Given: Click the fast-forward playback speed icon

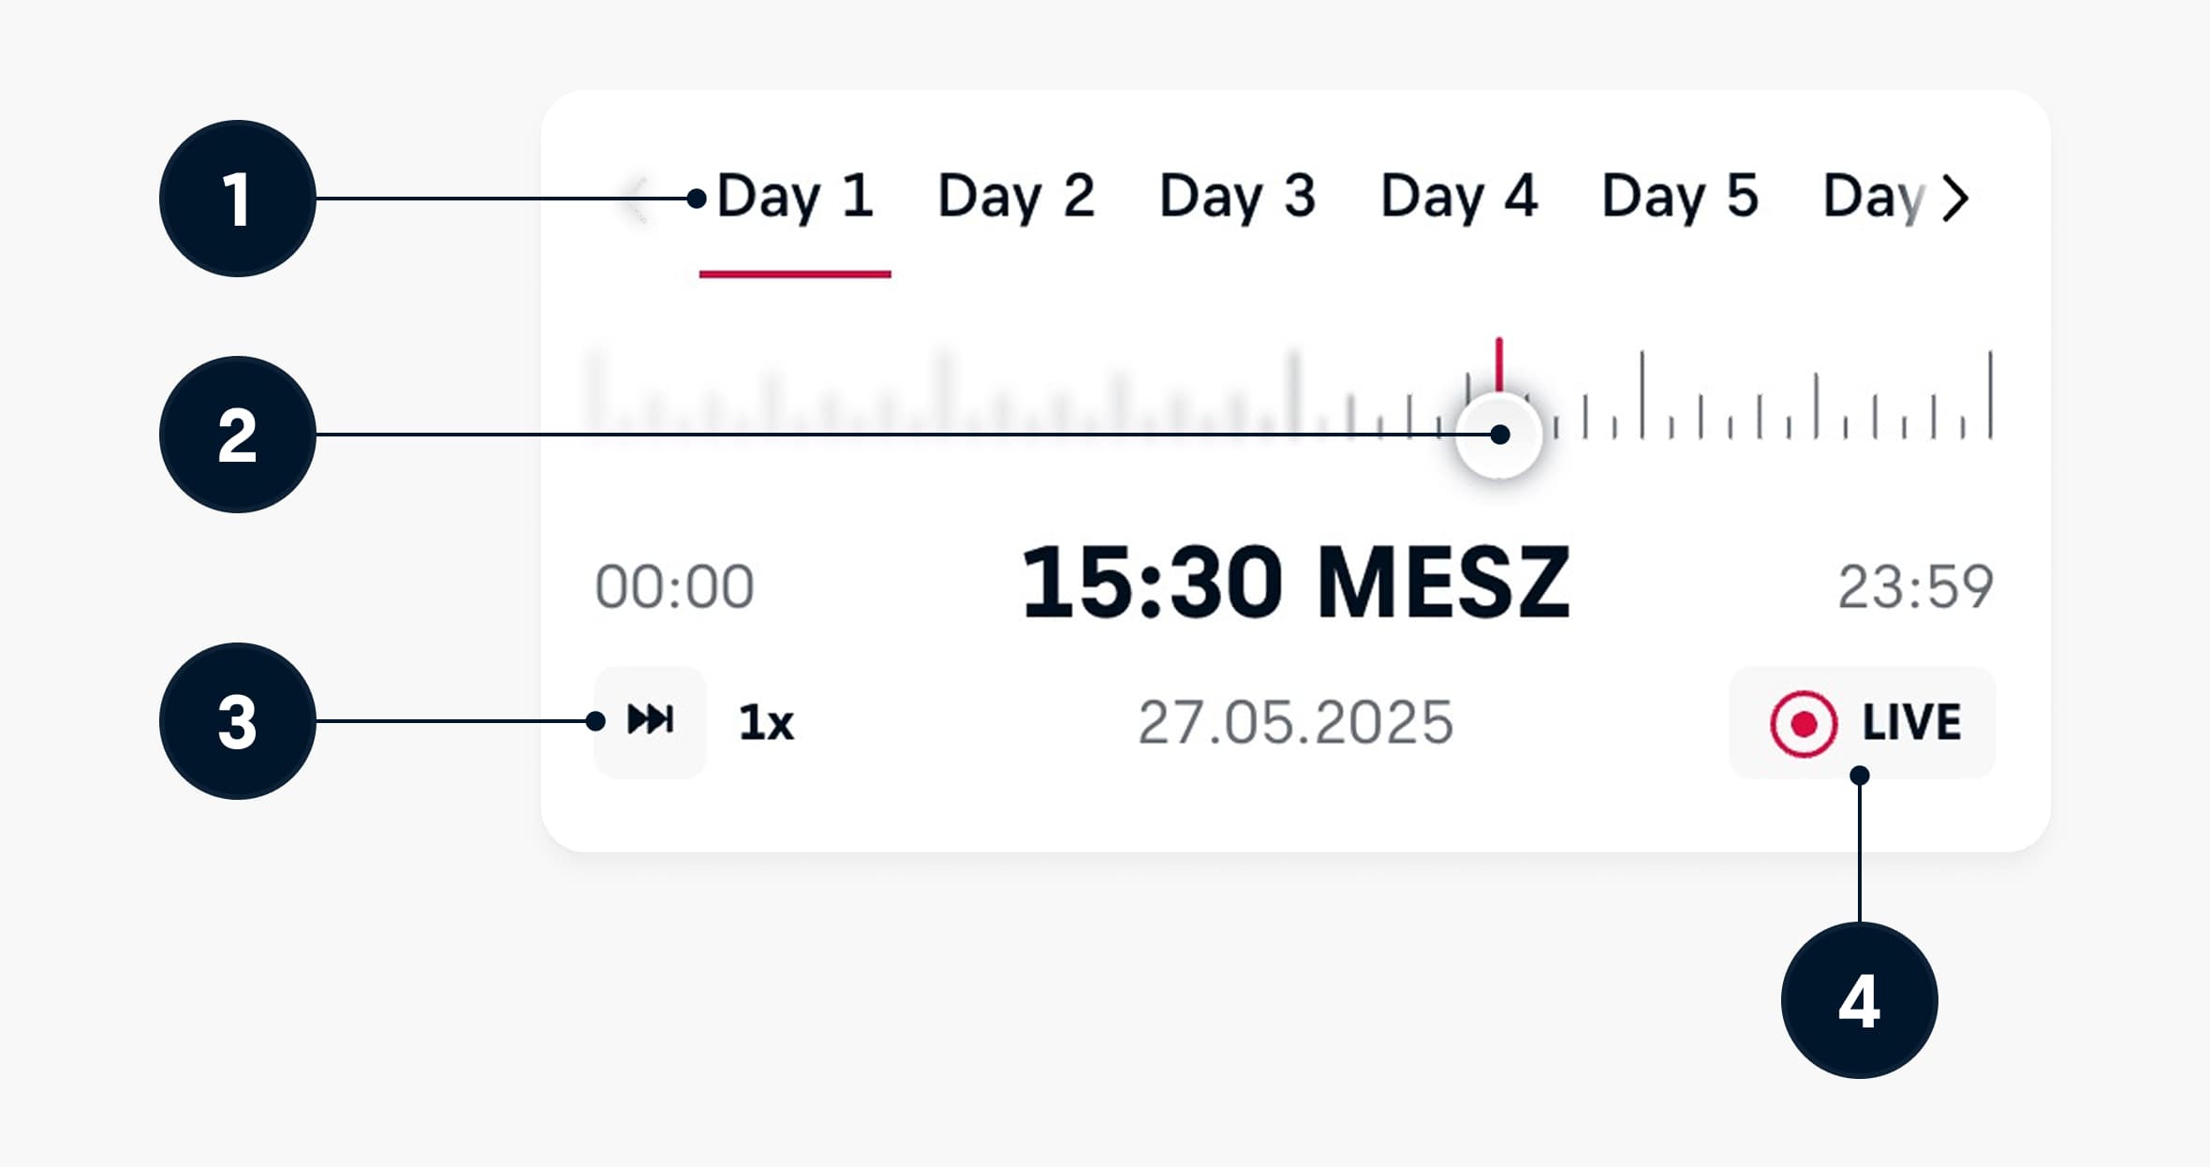Looking at the screenshot, I should pyautogui.click(x=650, y=721).
